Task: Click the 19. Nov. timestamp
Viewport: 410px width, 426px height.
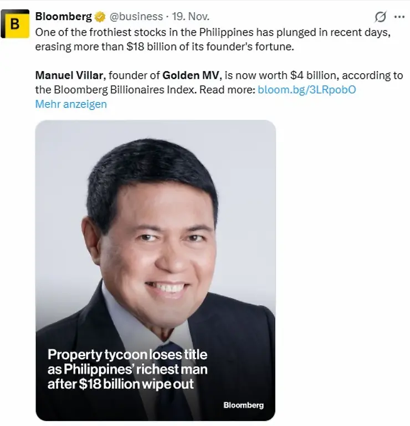Action: point(191,17)
